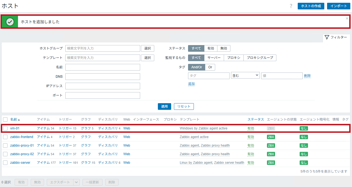Screen dimensions: 352x187
Task: Set status filter to 無効
Action: (x=224, y=48)
